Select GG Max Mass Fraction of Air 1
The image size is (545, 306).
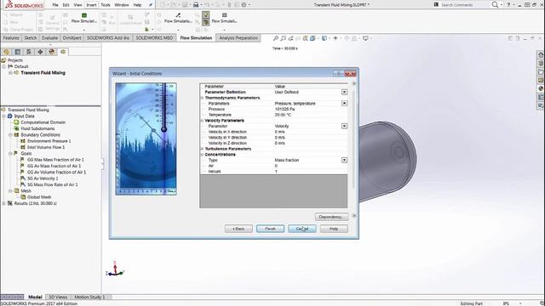[x=55, y=160]
